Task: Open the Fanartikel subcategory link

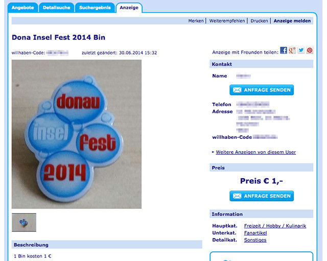Action: tap(255, 233)
